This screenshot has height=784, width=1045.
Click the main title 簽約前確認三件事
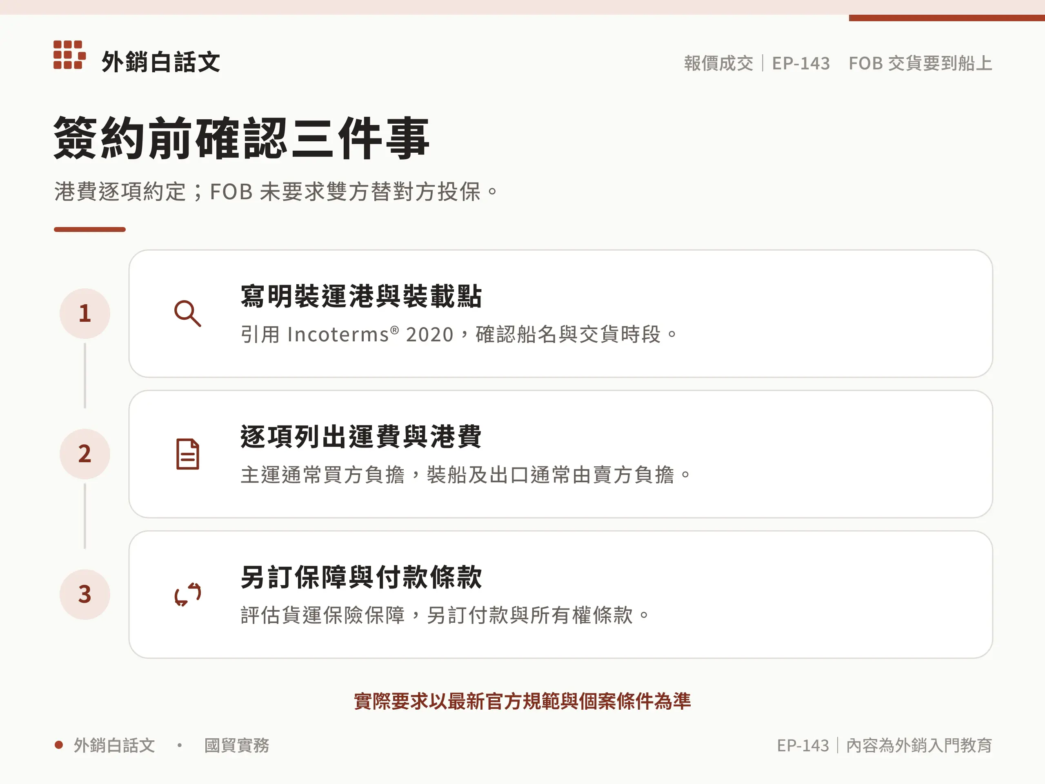point(241,138)
